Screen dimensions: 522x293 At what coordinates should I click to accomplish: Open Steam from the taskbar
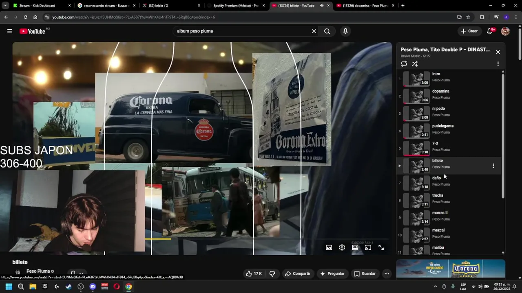(x=69, y=286)
